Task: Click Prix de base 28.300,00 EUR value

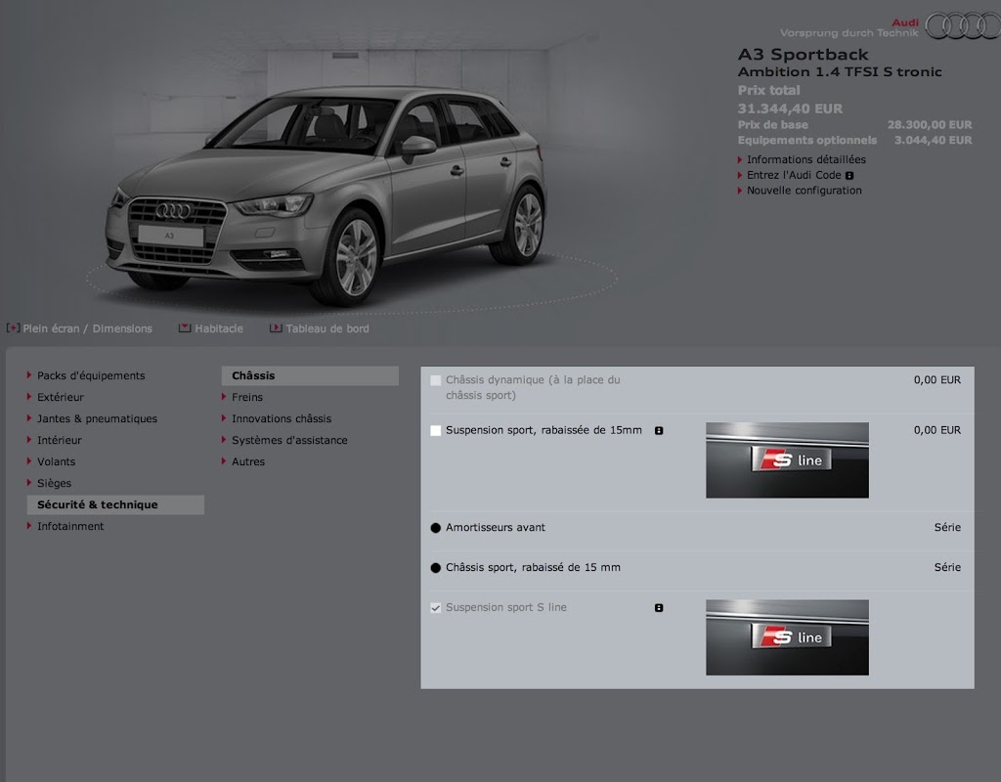Action: coord(930,125)
